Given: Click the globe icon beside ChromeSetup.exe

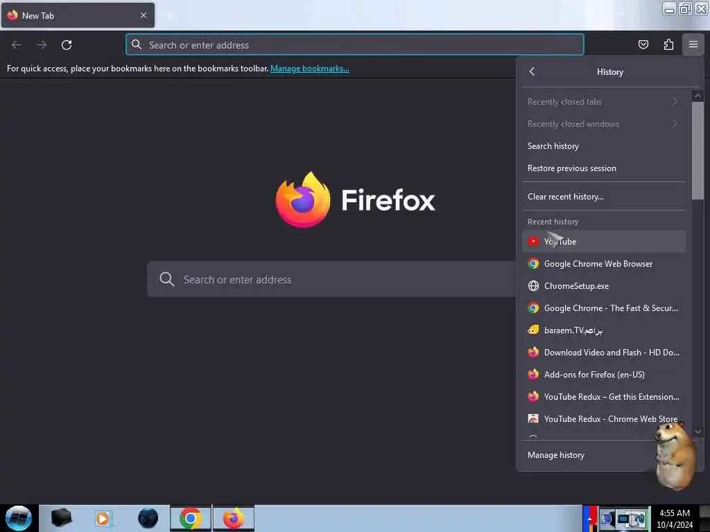Looking at the screenshot, I should tap(533, 286).
